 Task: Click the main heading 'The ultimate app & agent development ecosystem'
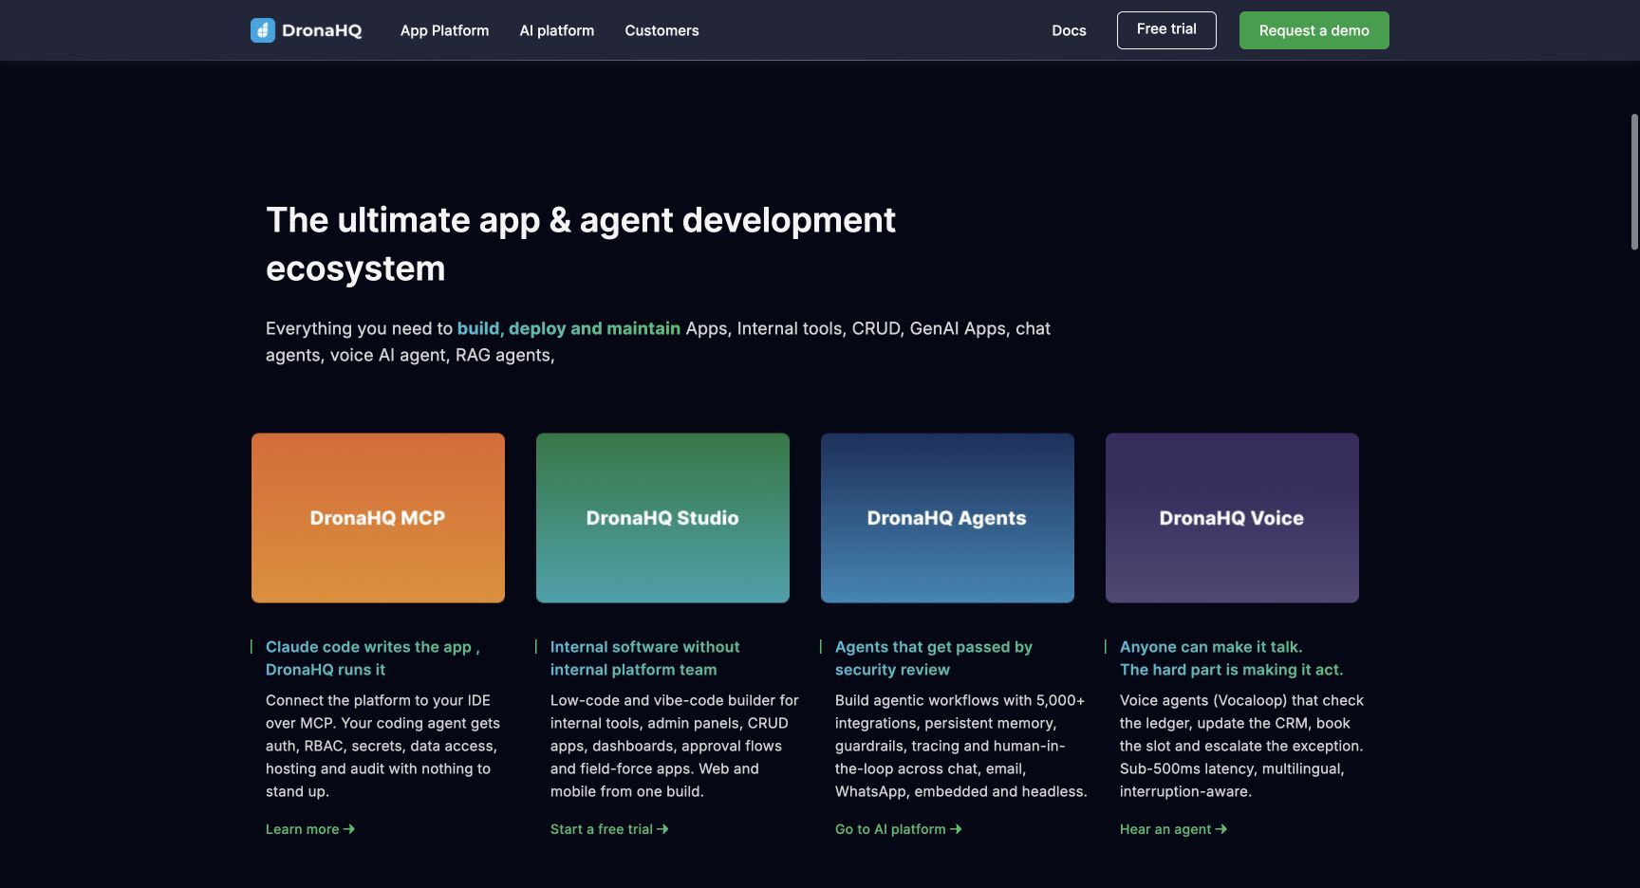[x=581, y=244]
